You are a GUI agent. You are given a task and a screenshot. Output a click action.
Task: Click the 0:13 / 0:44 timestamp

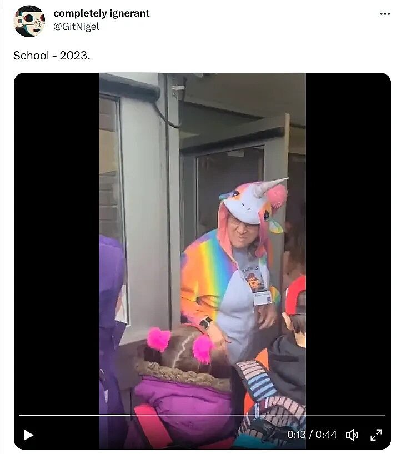tap(312, 435)
